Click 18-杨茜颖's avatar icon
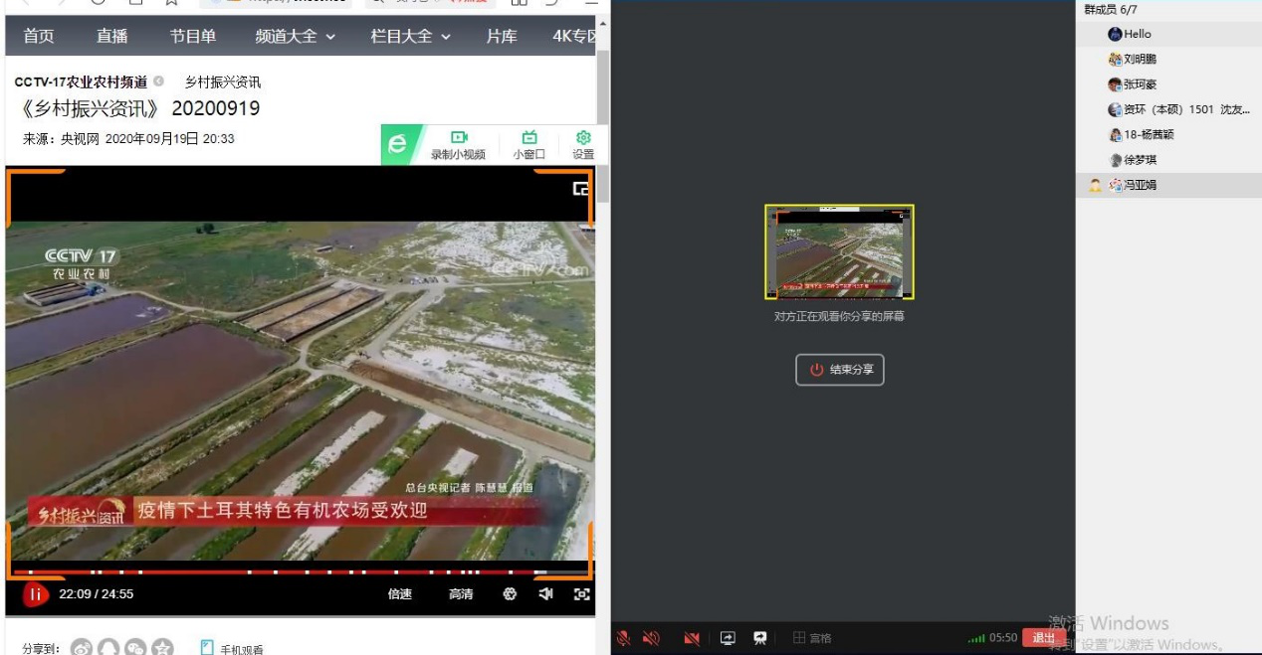The width and height of the screenshot is (1262, 655). (x=1115, y=135)
